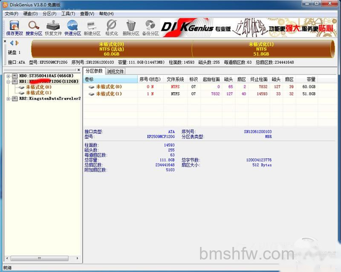Select 未格式化(1) in the disk tree

click(39, 93)
